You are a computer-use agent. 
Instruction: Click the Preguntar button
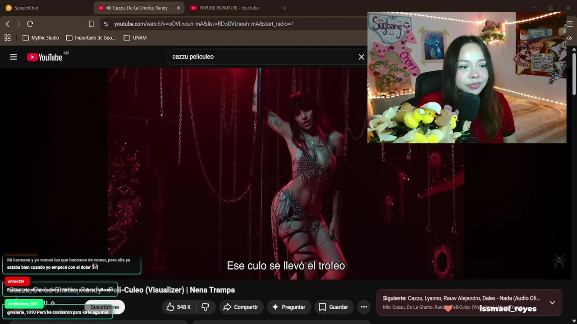[x=289, y=307]
